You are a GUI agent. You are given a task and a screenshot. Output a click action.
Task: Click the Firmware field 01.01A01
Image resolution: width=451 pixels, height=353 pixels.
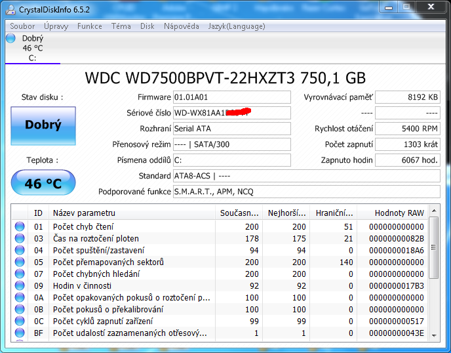click(x=232, y=97)
